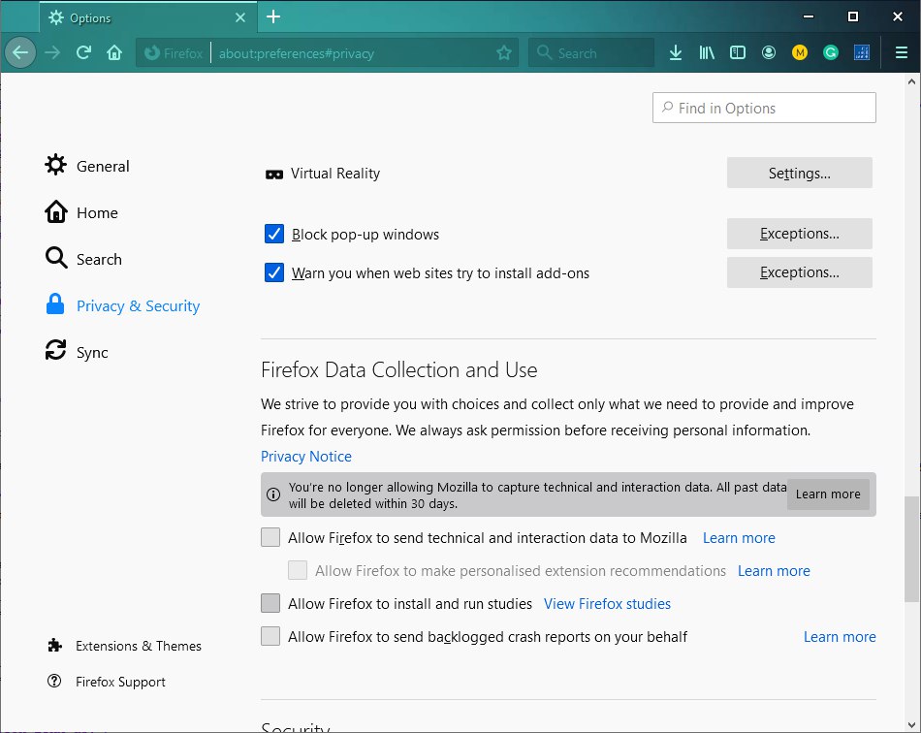Click the Virtual Reality headset icon
This screenshot has height=733, width=921.
coord(274,175)
